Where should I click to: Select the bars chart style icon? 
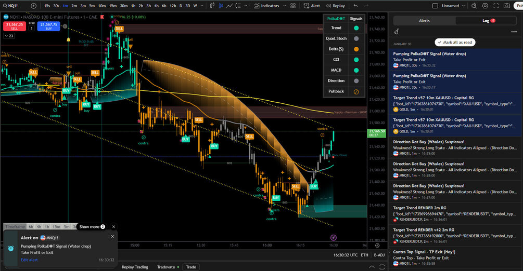212,6
